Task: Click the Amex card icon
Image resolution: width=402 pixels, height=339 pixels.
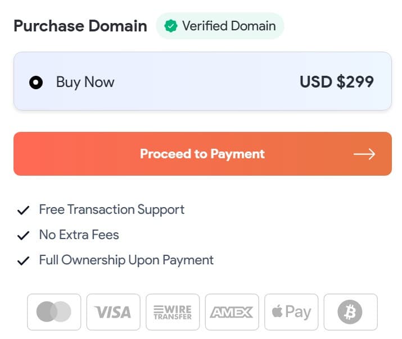Action: [x=232, y=311]
